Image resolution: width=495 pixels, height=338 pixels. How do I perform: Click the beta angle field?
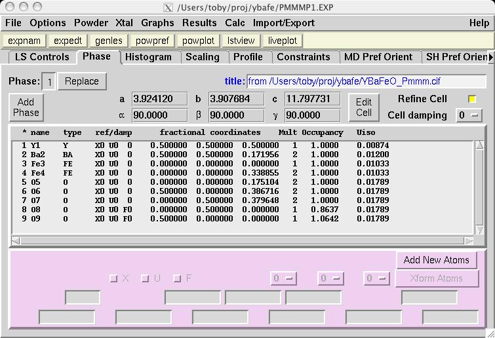pos(237,115)
